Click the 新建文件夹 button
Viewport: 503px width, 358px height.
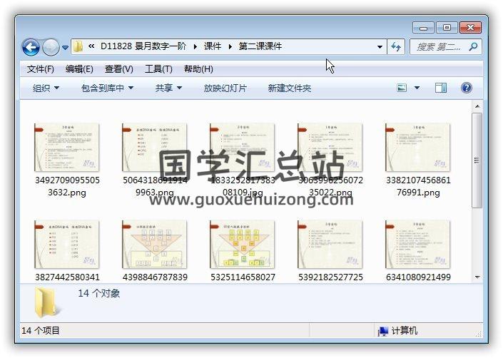pos(289,88)
